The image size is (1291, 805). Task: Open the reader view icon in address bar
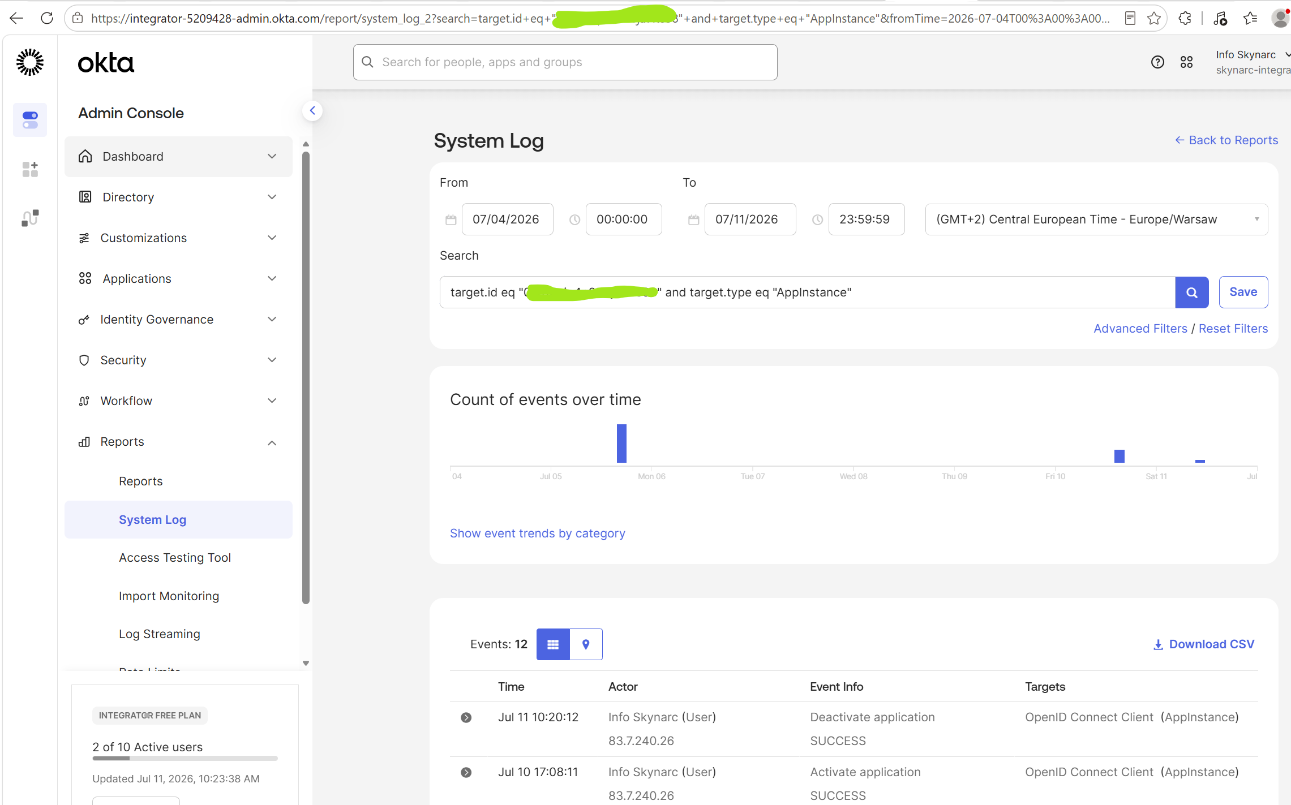click(1130, 19)
